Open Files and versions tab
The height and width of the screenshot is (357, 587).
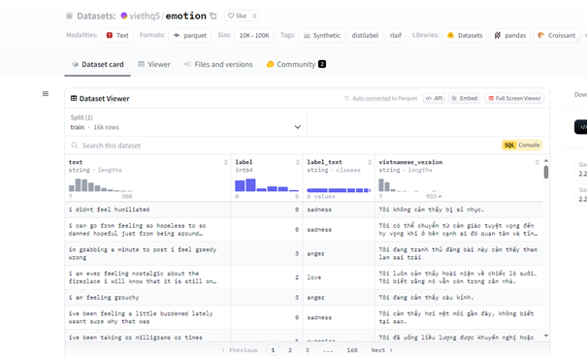[218, 64]
